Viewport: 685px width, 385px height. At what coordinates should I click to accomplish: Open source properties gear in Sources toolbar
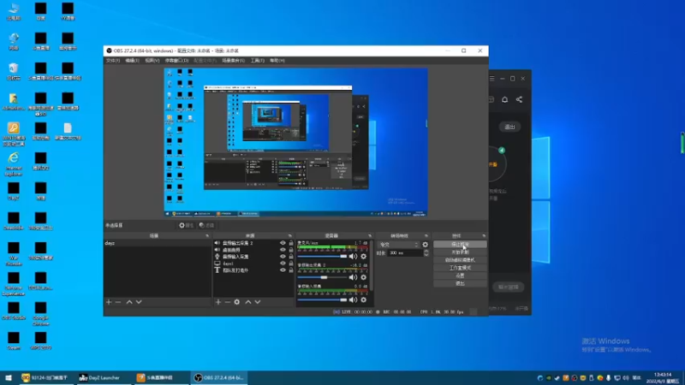237,302
